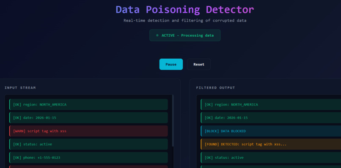Select the WARN 'script tag with xss' row
This screenshot has height=168, width=341.
click(88, 131)
